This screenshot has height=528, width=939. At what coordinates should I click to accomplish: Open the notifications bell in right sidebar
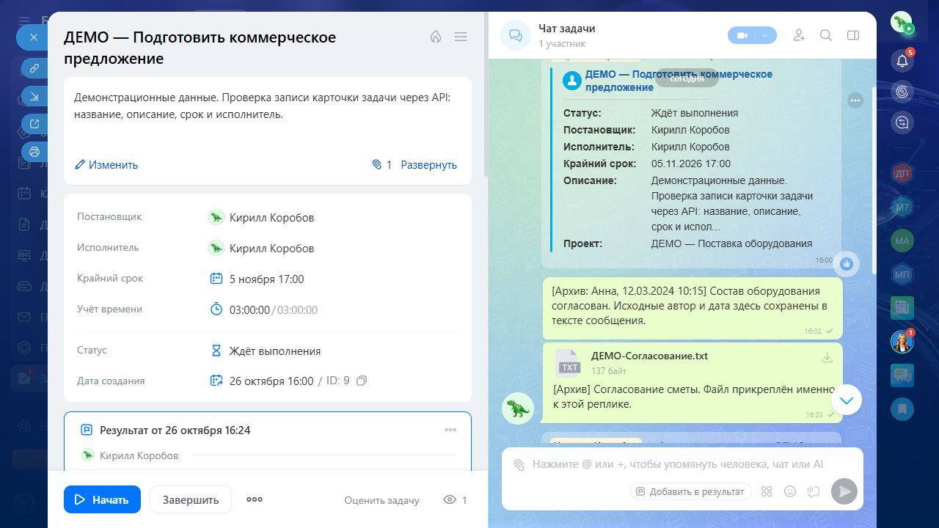[902, 61]
